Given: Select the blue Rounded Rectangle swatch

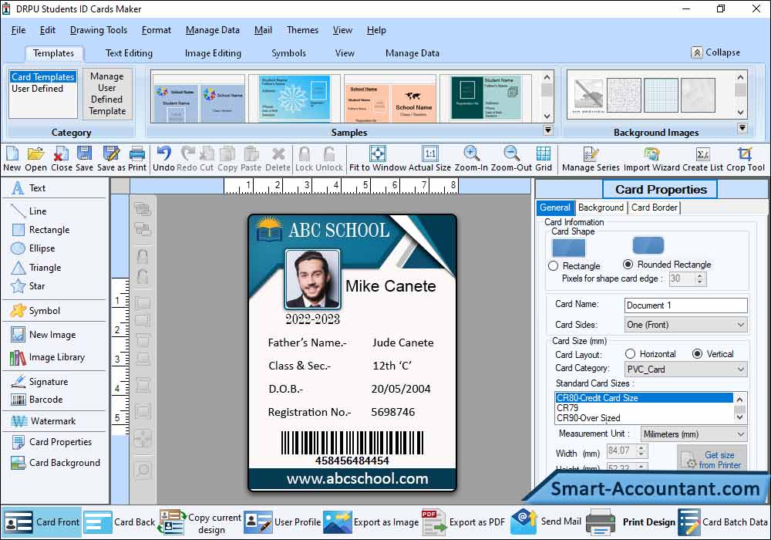Looking at the screenshot, I should (648, 245).
